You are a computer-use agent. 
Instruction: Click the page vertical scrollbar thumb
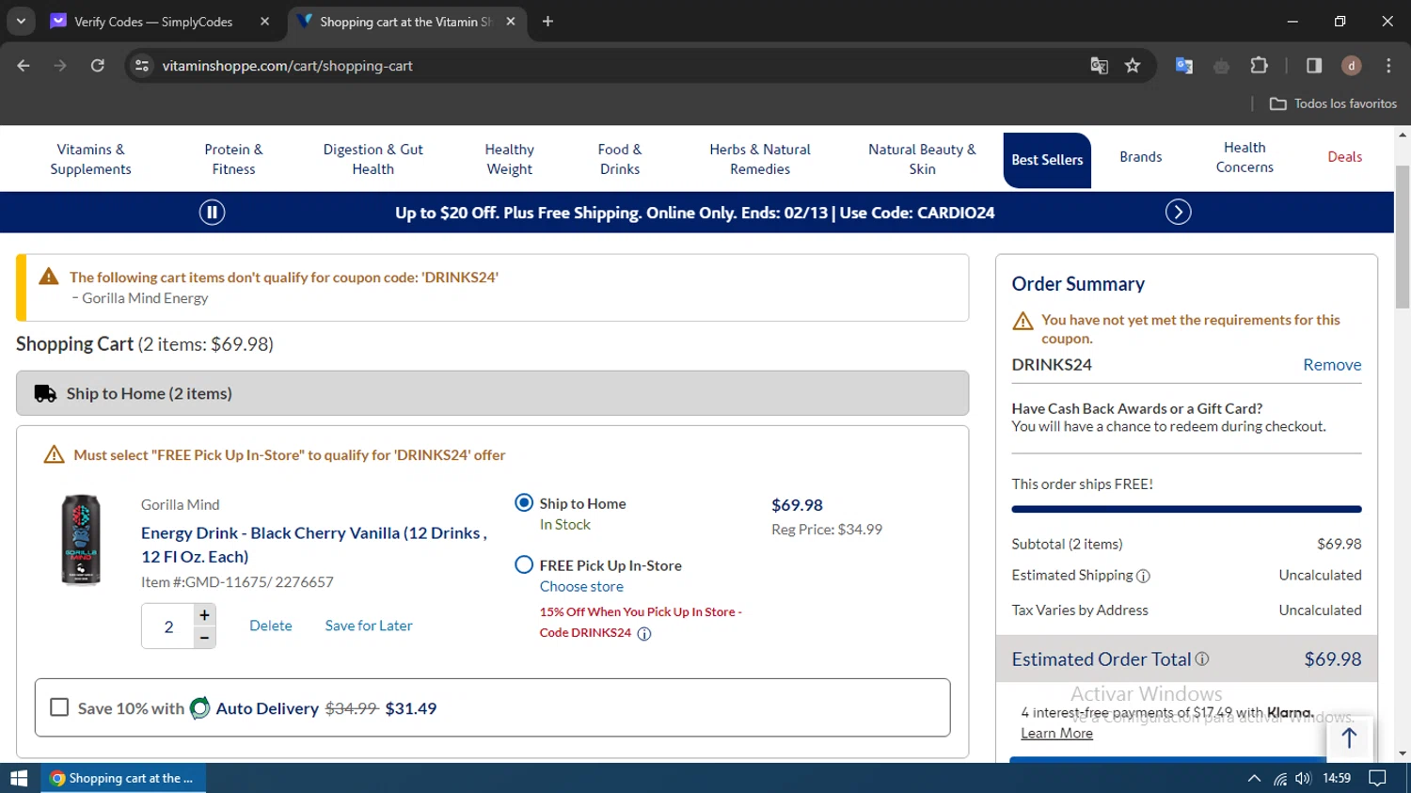pyautogui.click(x=1403, y=235)
